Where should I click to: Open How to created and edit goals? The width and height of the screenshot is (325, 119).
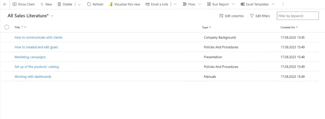36,47
